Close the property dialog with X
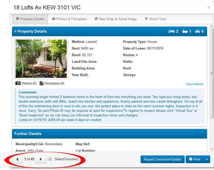214x170 pixels. tap(209, 8)
